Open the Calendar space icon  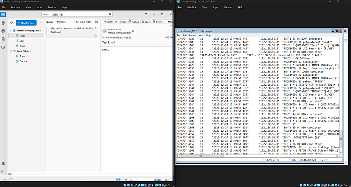point(3,31)
